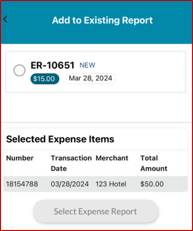Tap the teal header bar background
The image size is (193, 231).
[x=172, y=34]
